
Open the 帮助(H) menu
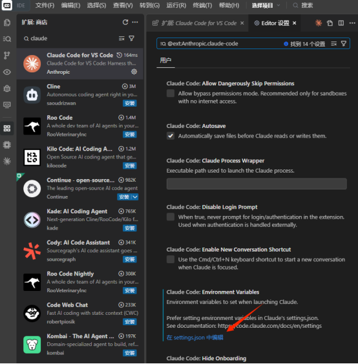(x=229, y=5)
